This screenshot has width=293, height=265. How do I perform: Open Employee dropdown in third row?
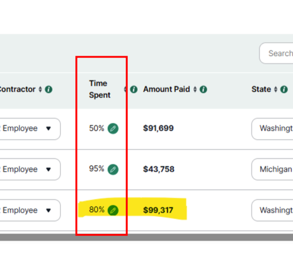[29, 210]
